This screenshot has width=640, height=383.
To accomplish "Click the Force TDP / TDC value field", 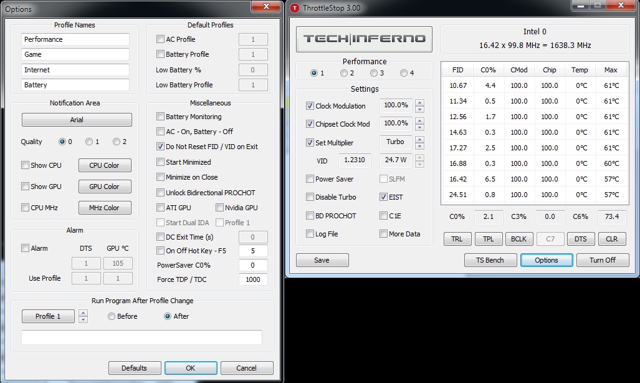I will pyautogui.click(x=253, y=279).
